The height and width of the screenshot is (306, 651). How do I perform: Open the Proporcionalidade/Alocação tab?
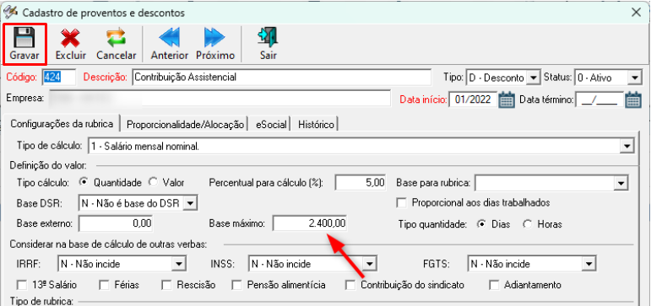(185, 125)
